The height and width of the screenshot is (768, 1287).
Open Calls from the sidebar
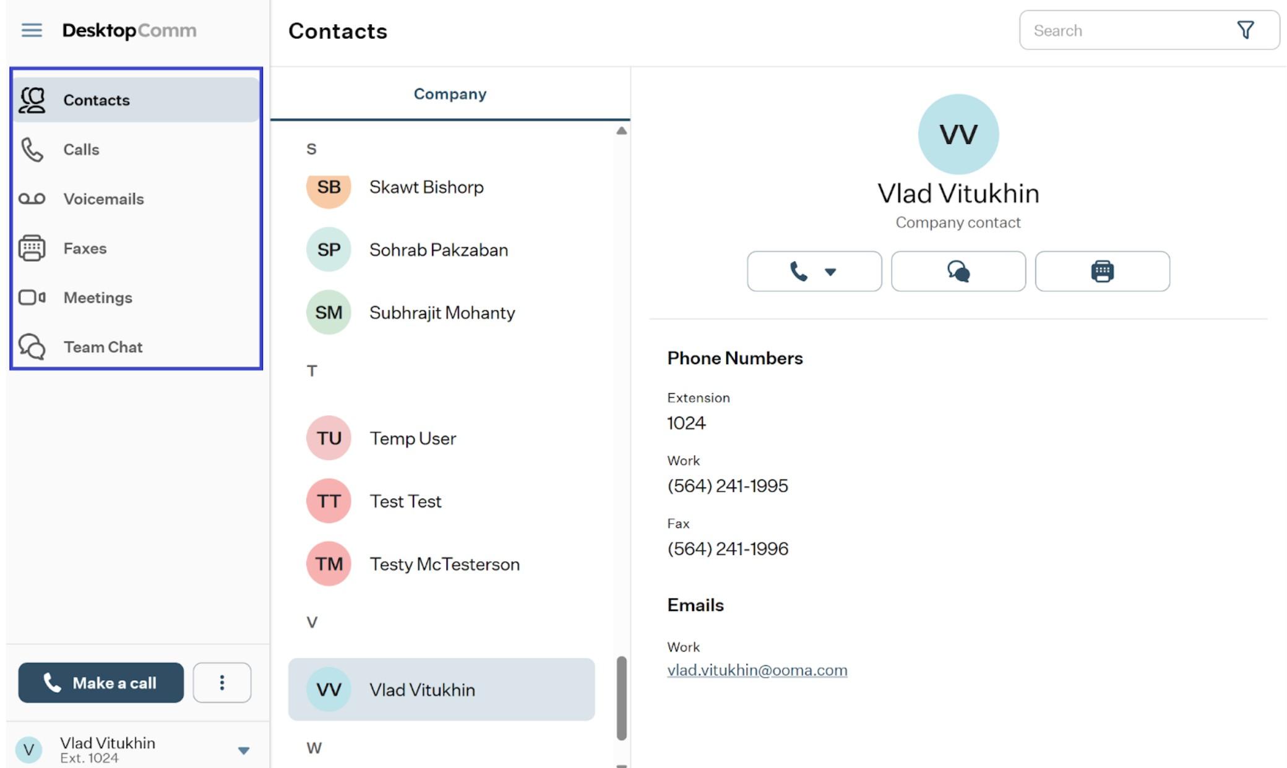tap(136, 150)
